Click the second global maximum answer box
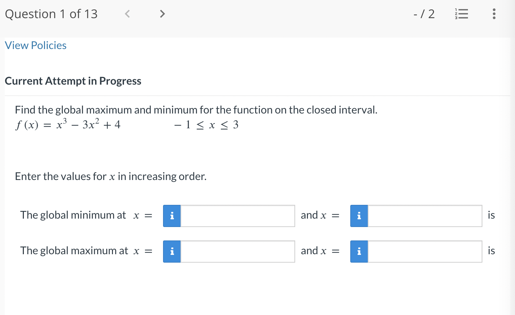Image resolution: width=515 pixels, height=315 pixels. (425, 251)
